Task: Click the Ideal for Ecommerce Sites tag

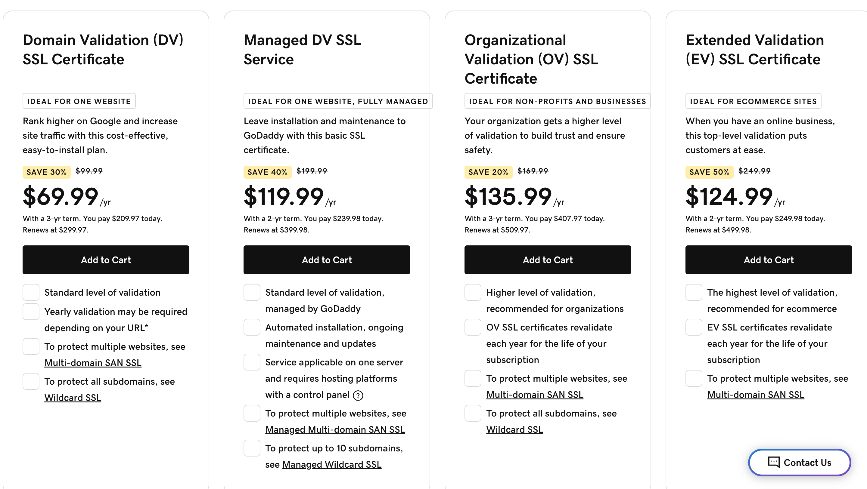Action: coord(753,101)
